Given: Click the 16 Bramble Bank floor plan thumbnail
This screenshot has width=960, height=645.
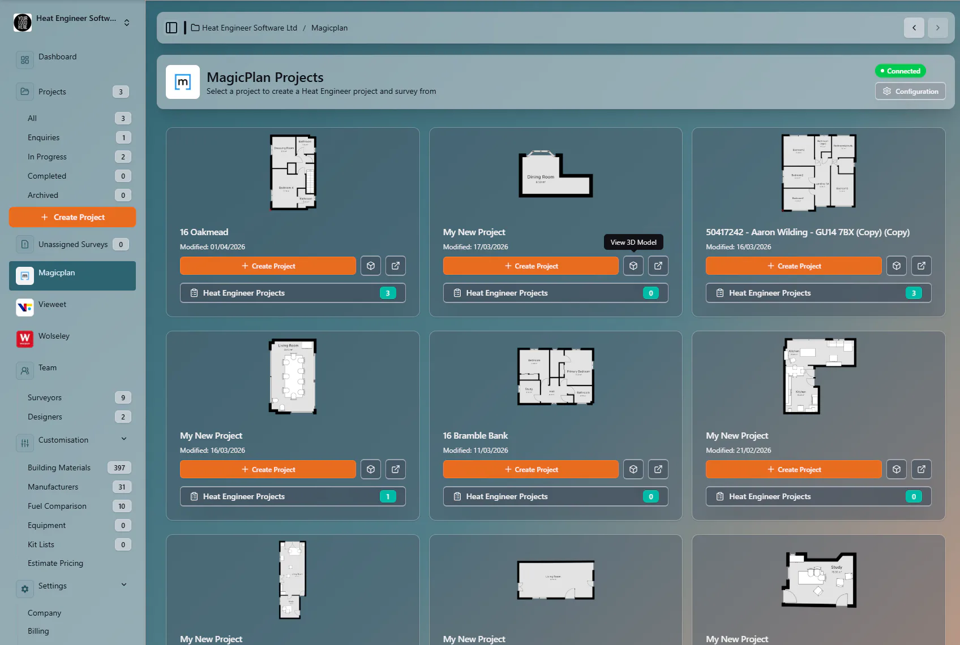Looking at the screenshot, I should [556, 376].
